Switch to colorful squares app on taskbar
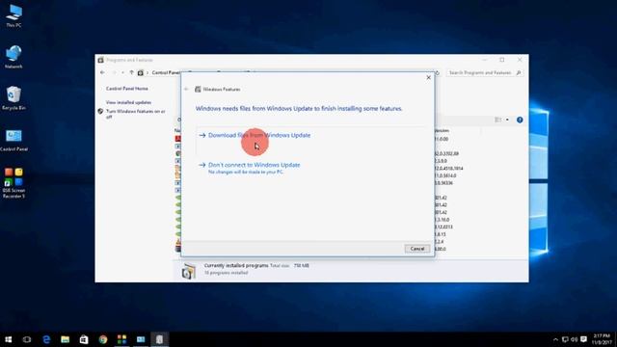The height and width of the screenshot is (347, 617). (122, 339)
